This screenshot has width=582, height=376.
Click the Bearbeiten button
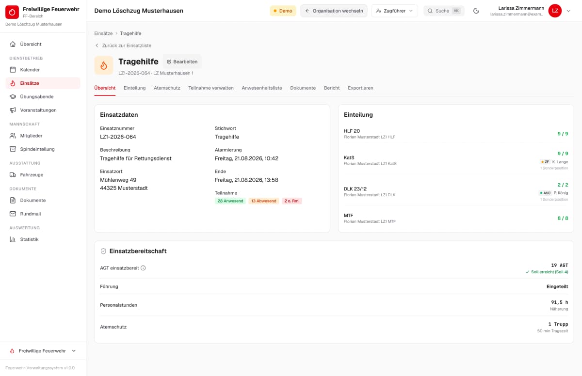pos(182,62)
